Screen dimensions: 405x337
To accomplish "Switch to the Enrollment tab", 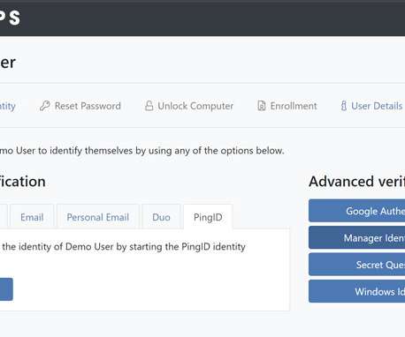I will click(287, 106).
